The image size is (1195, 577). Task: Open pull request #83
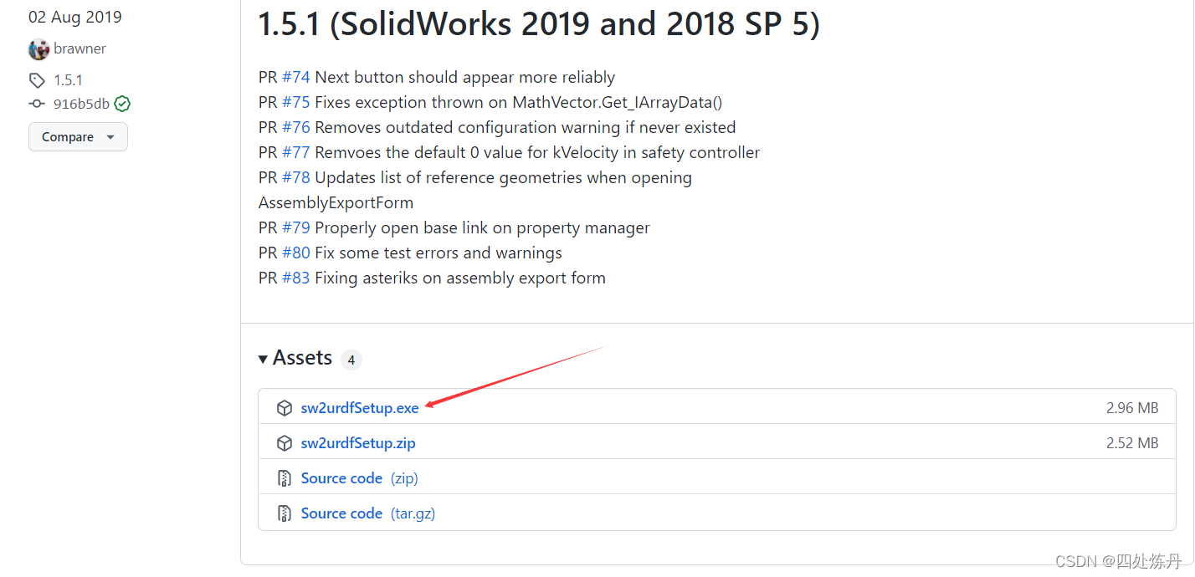point(296,278)
